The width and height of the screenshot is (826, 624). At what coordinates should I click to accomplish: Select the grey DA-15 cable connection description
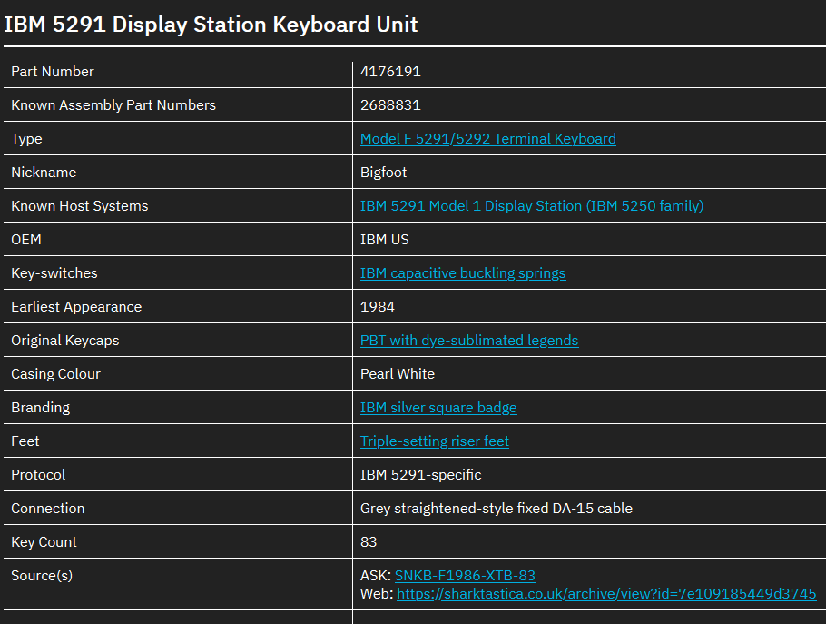point(496,508)
